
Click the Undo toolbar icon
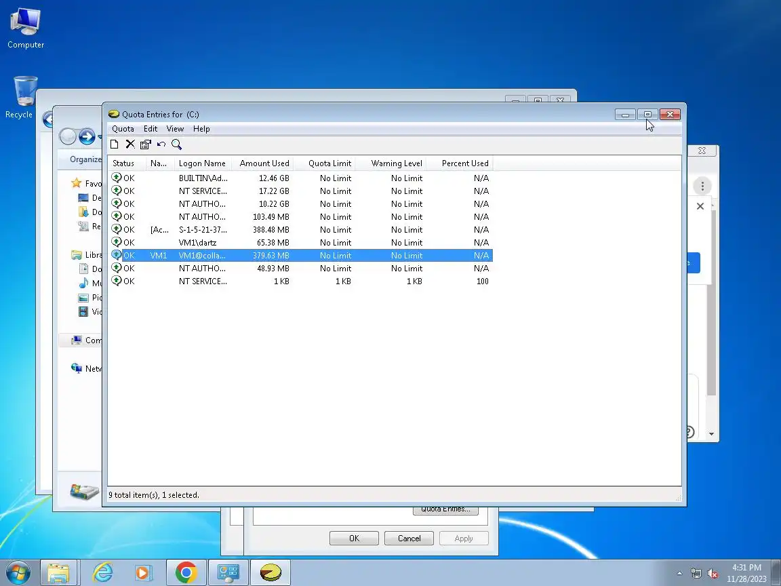point(161,144)
